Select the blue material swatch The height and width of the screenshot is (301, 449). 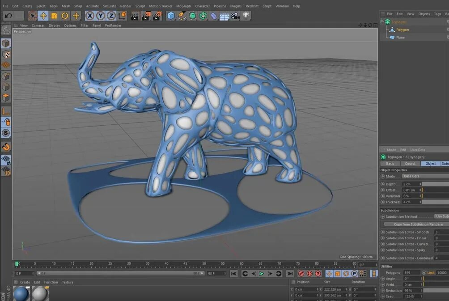click(21, 293)
